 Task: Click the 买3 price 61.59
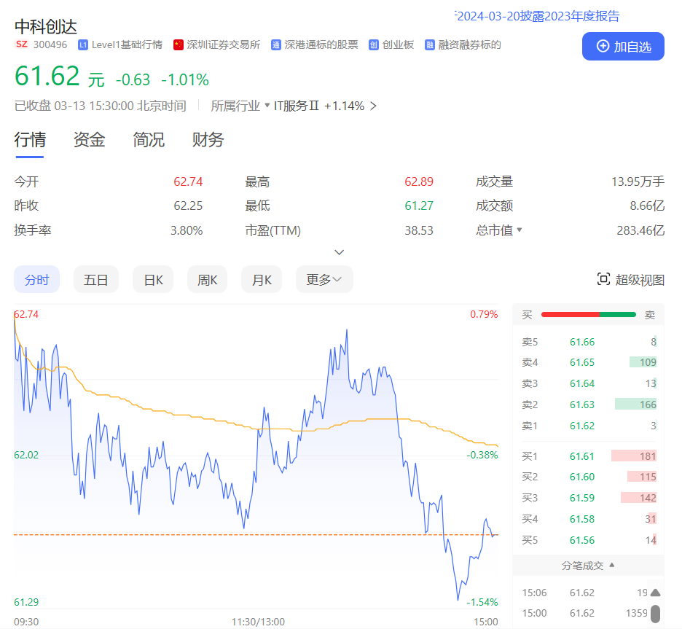[x=582, y=498]
